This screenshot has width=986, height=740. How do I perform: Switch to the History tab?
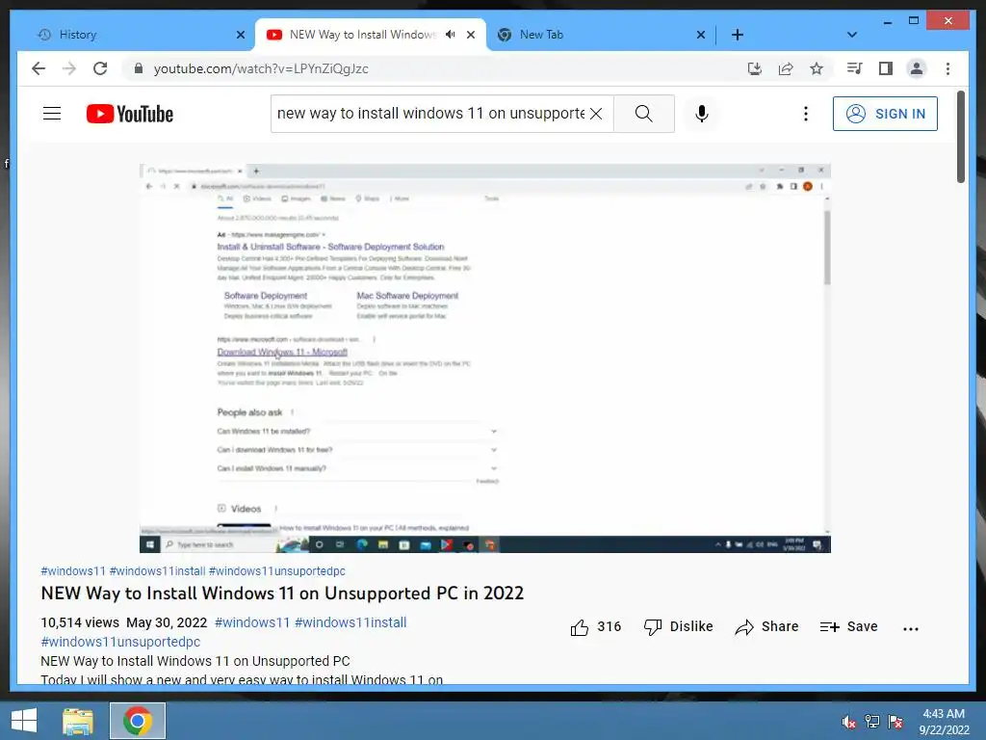click(135, 35)
